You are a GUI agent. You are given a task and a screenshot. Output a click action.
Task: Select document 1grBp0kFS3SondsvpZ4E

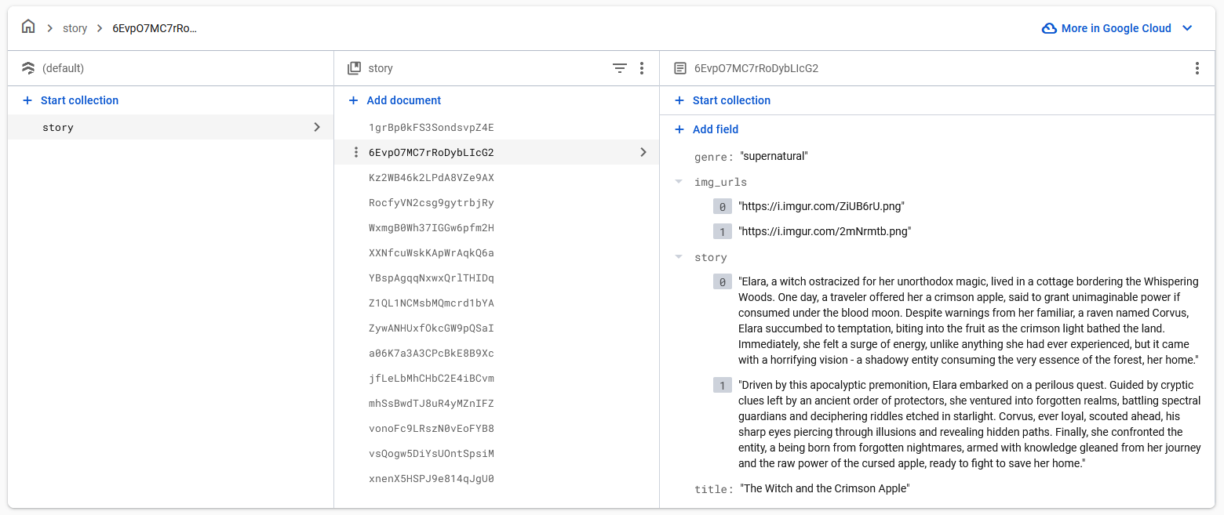[x=431, y=127]
